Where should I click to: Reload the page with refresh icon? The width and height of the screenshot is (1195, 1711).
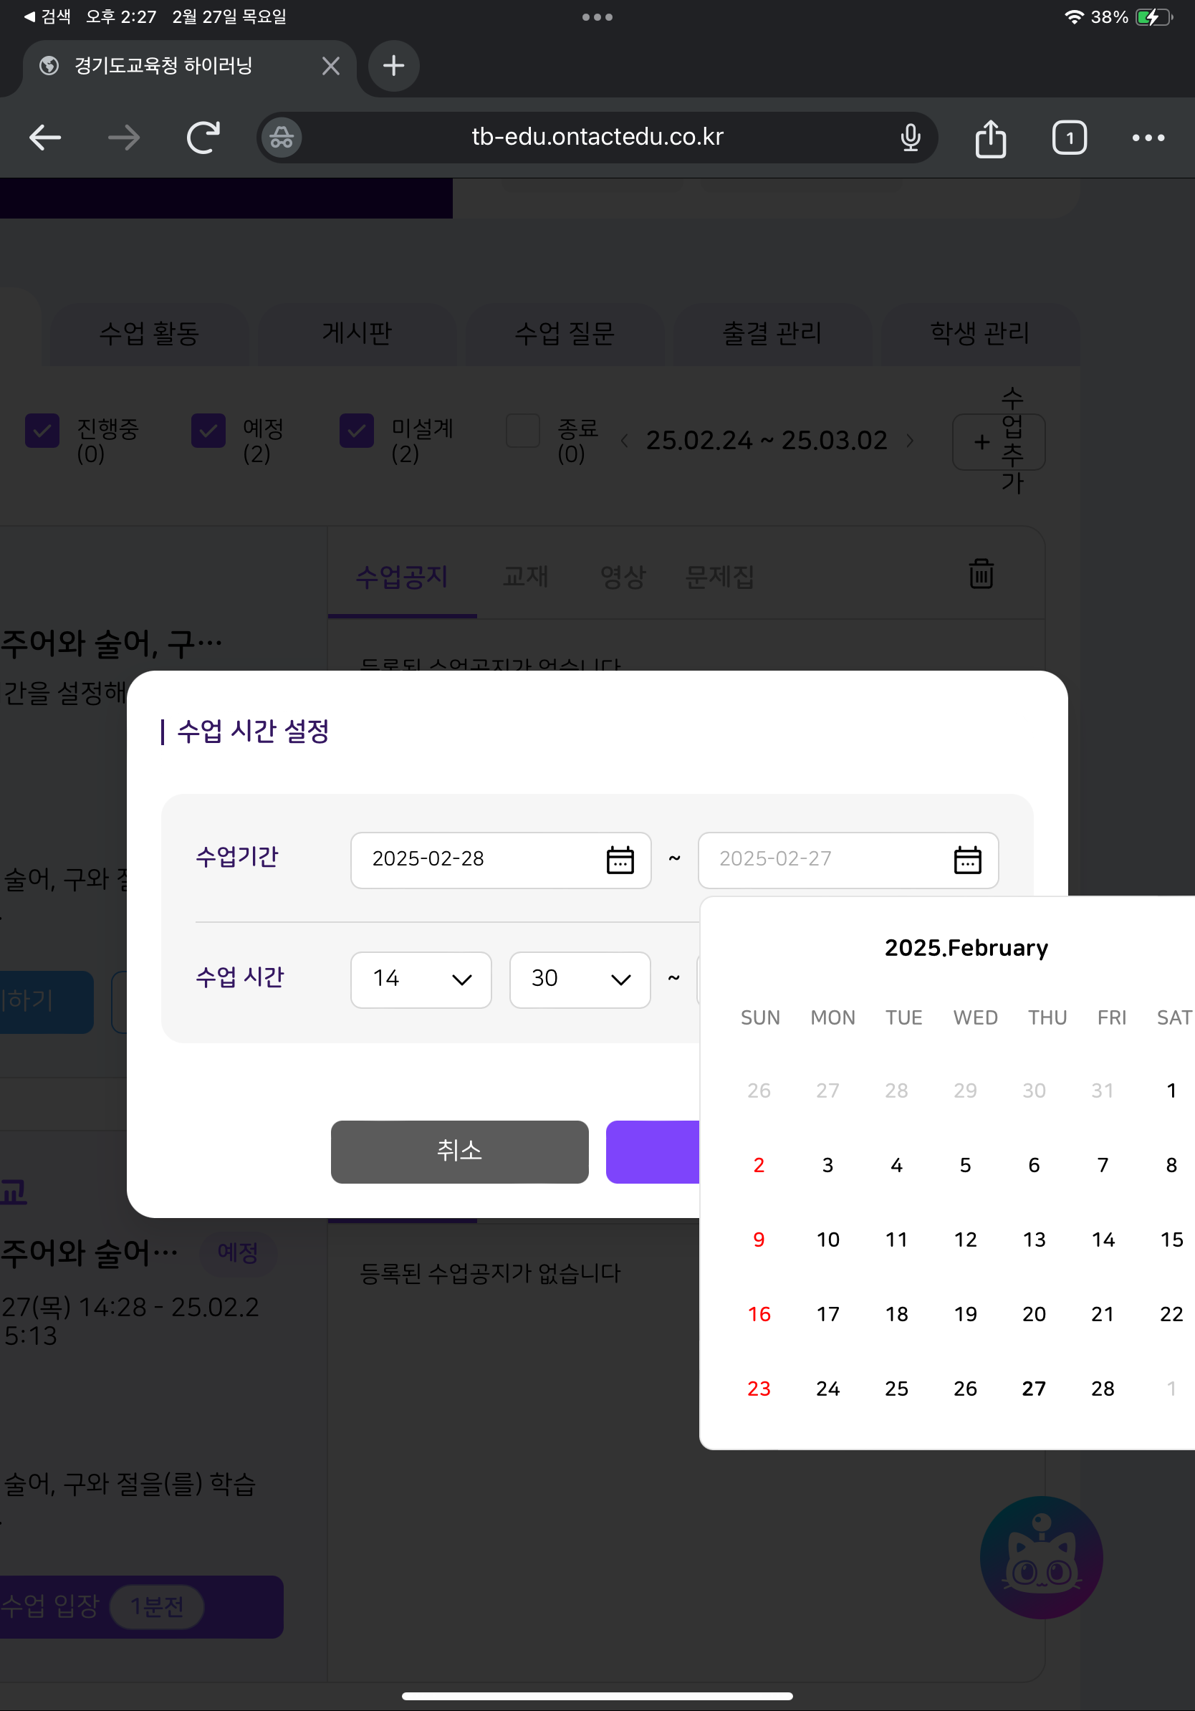[x=203, y=138]
